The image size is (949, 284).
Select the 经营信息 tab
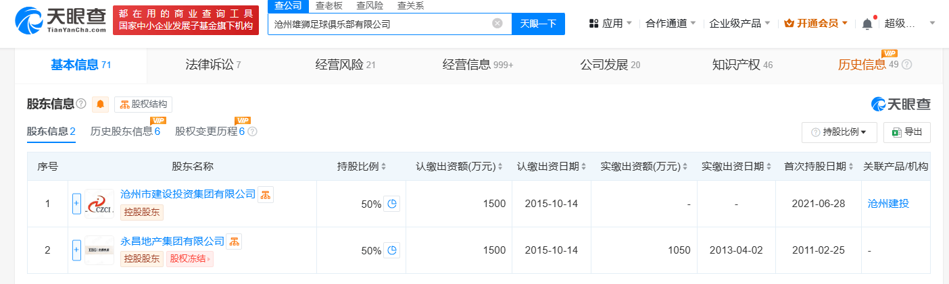pos(478,65)
